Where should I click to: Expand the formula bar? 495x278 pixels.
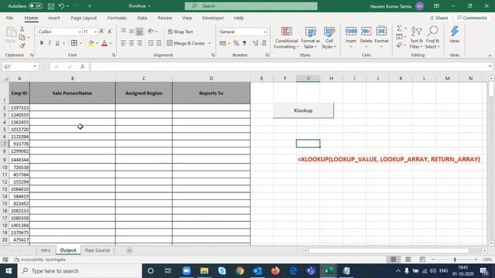(x=490, y=66)
